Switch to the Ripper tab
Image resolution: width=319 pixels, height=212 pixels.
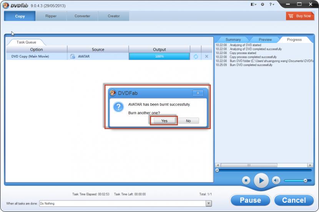51,16
